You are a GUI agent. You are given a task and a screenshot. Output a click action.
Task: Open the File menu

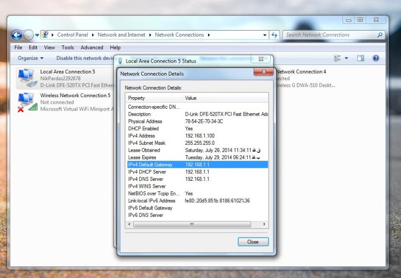point(18,48)
